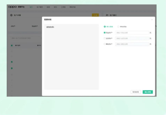This screenshot has width=166, height=115.
Task: Open the 营销学堂 nav tab
Action: [72, 7]
